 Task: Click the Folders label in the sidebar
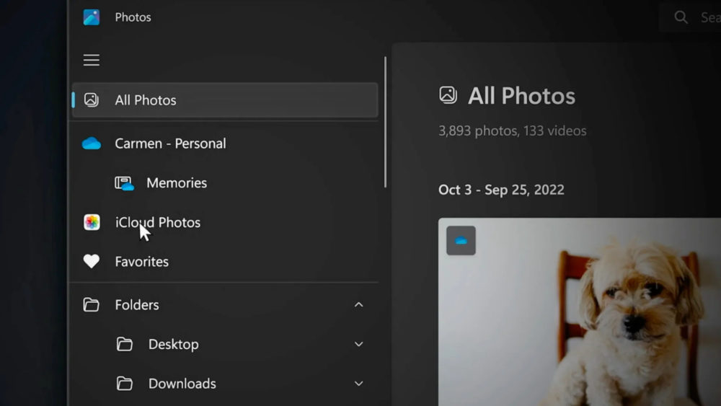[x=137, y=305]
